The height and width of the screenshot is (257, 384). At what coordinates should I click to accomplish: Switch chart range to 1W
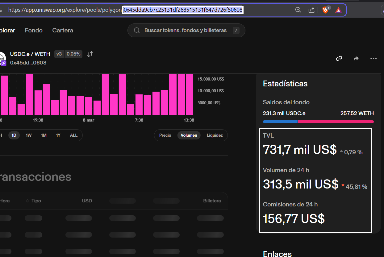(29, 135)
